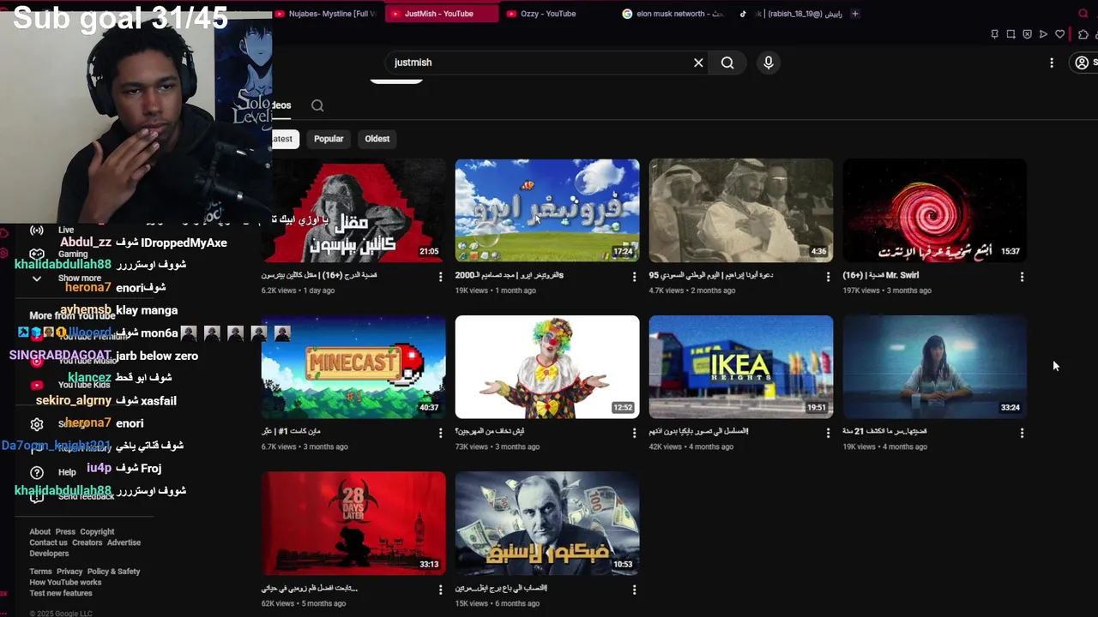Open a new browser tab with plus

click(x=854, y=14)
